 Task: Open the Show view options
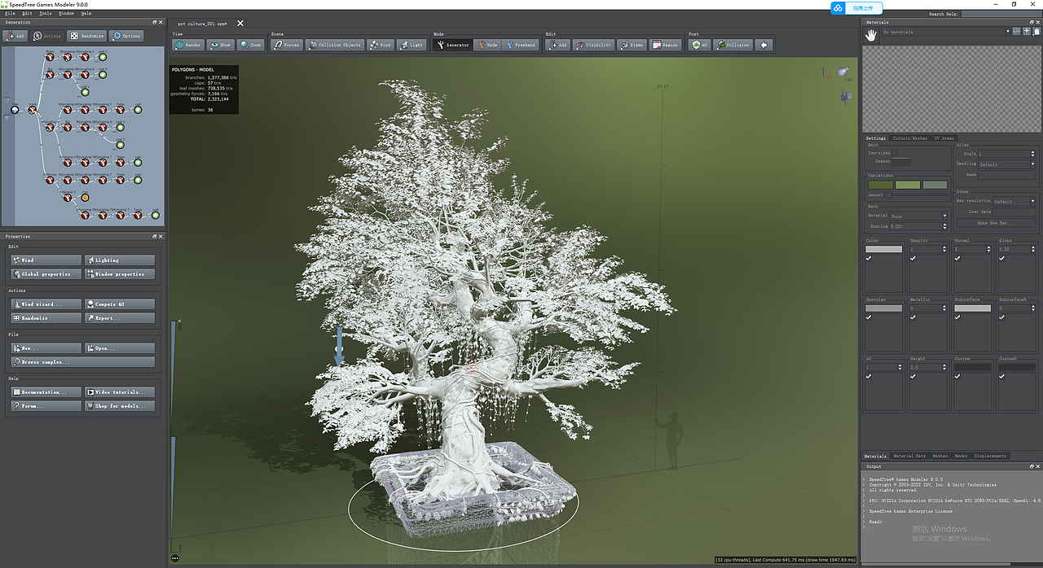(x=220, y=45)
